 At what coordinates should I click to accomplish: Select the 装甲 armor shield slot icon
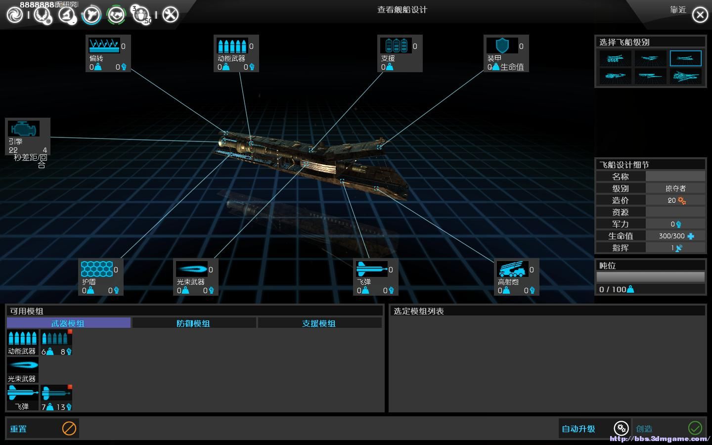[x=502, y=45]
